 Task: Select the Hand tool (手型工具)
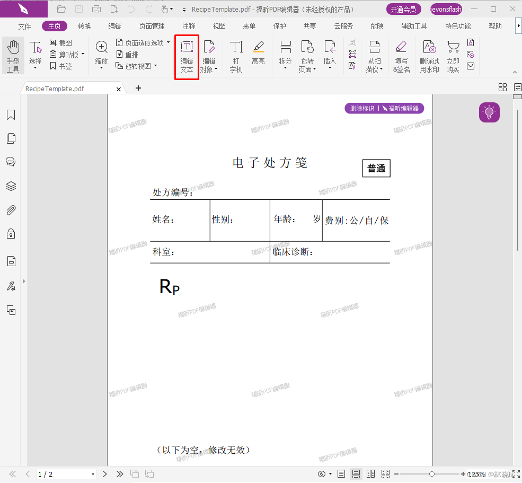tap(13, 56)
